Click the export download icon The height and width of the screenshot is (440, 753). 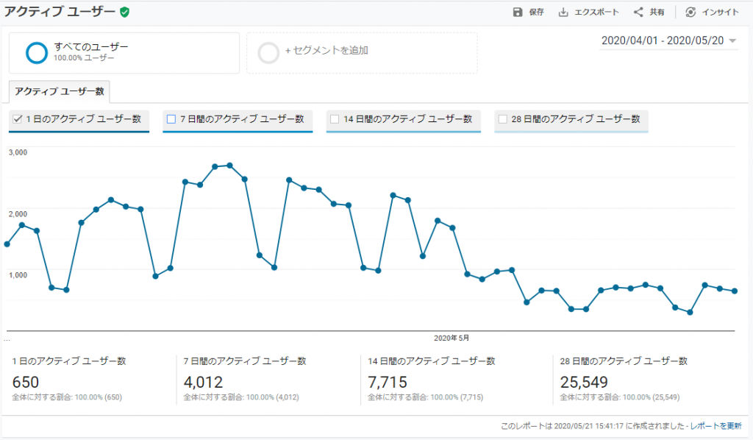563,12
